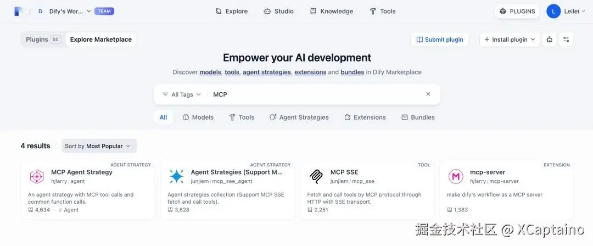Open the debug bug icon button
This screenshot has height=246, width=593.
pos(549,40)
